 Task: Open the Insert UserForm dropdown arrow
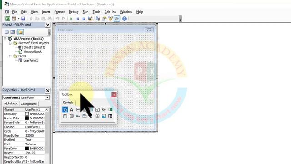[x=18, y=19]
